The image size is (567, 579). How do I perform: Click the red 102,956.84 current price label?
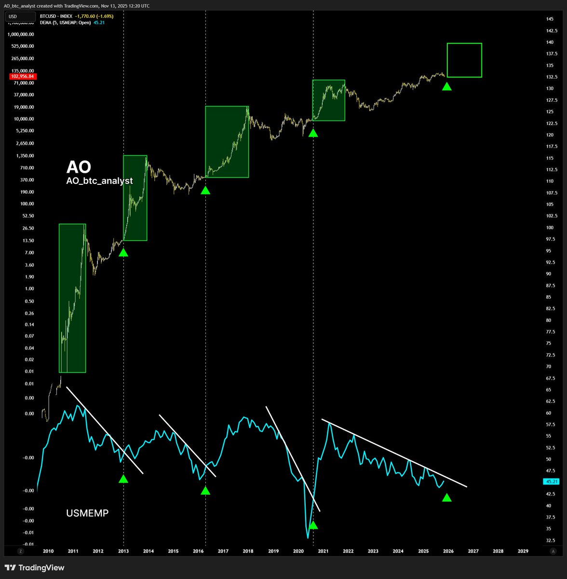click(23, 76)
